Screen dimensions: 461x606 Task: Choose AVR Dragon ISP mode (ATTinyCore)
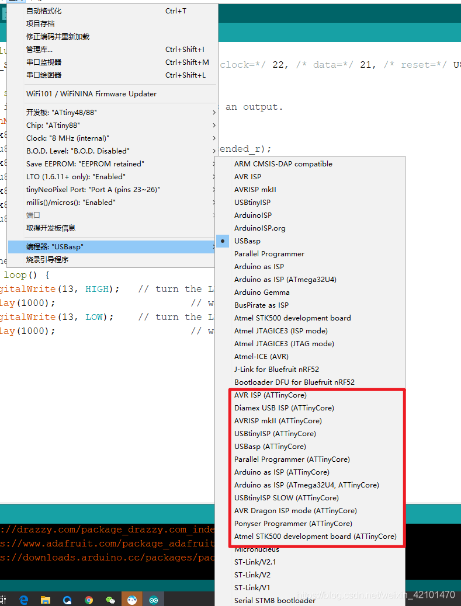coord(311,510)
